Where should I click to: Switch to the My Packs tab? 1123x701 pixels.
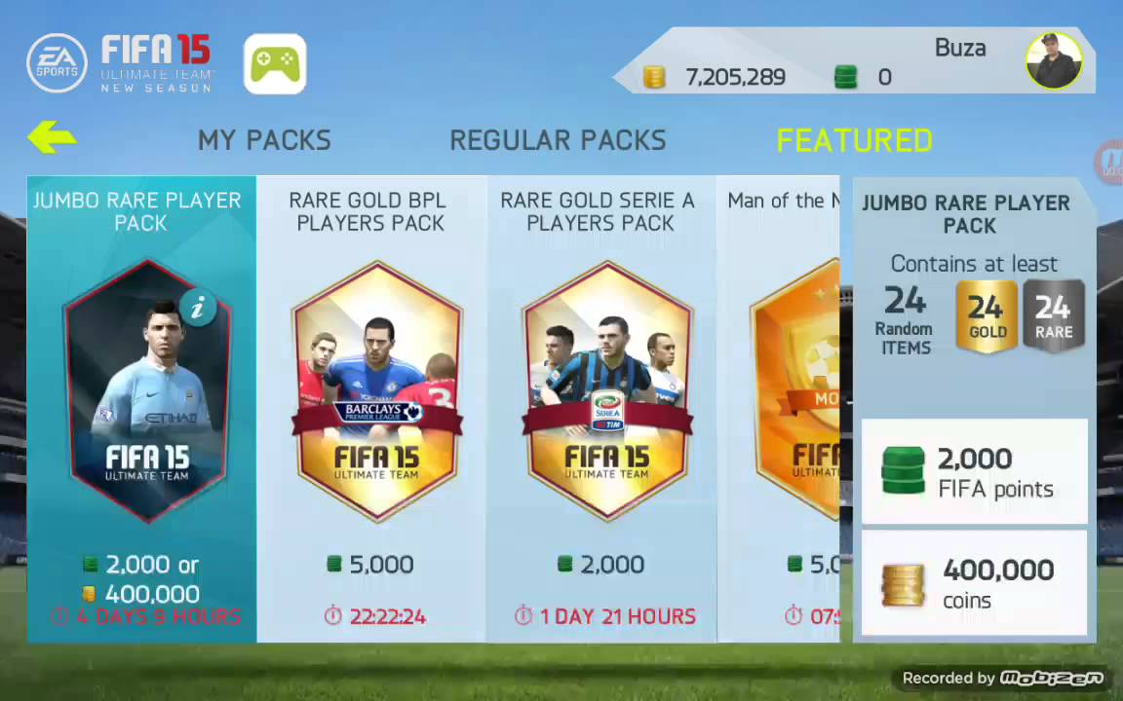point(264,140)
